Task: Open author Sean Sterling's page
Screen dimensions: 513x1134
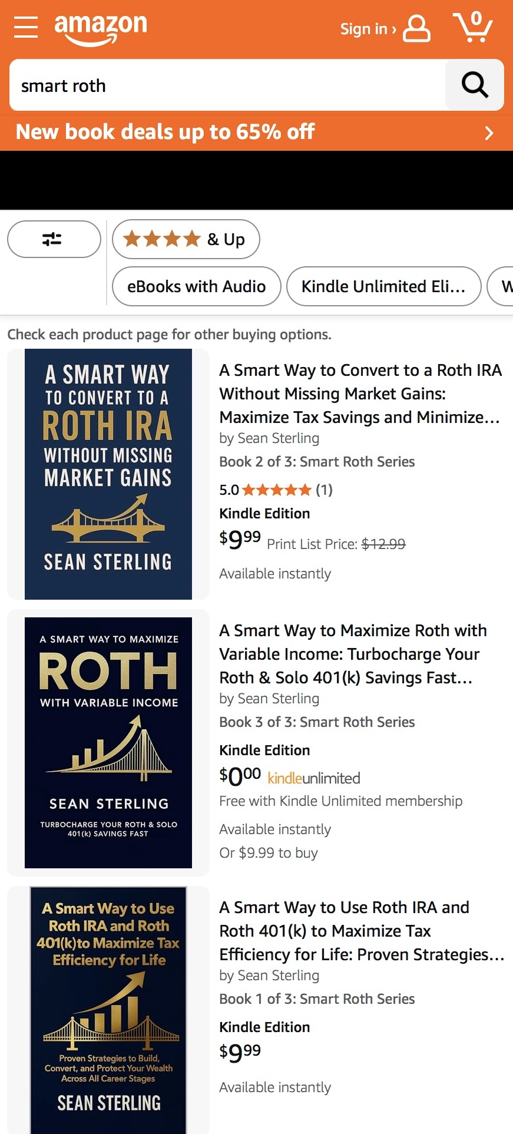Action: tap(278, 438)
